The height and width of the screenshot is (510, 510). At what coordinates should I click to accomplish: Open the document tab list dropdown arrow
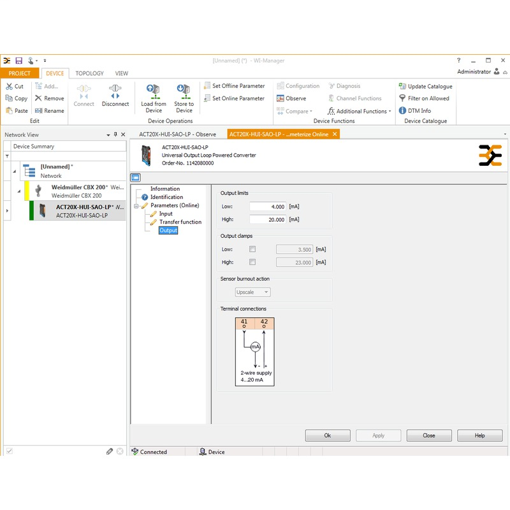tap(505, 134)
